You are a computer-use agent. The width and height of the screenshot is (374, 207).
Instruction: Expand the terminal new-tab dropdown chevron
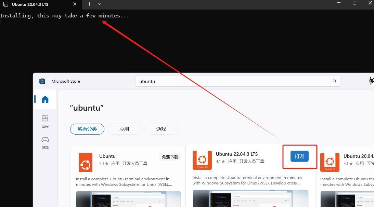100,4
